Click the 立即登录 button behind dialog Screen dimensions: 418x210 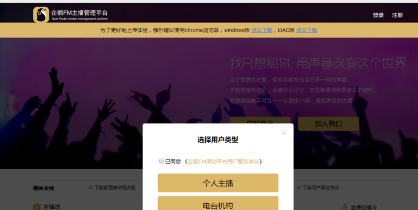coord(260,120)
